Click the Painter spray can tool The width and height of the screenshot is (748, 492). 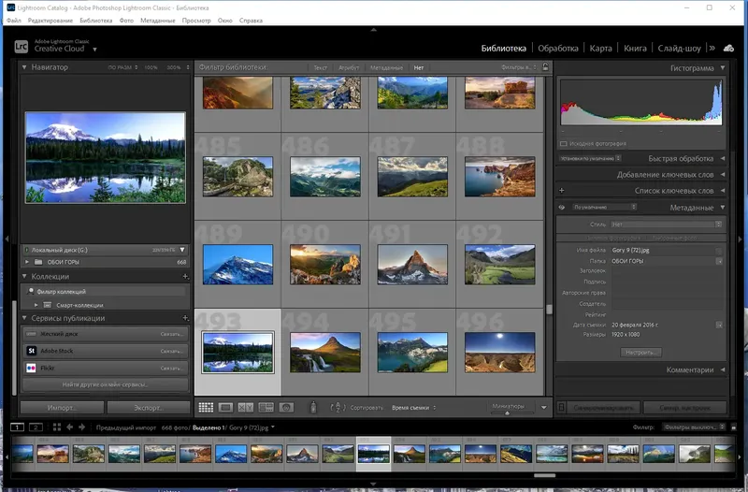(313, 408)
